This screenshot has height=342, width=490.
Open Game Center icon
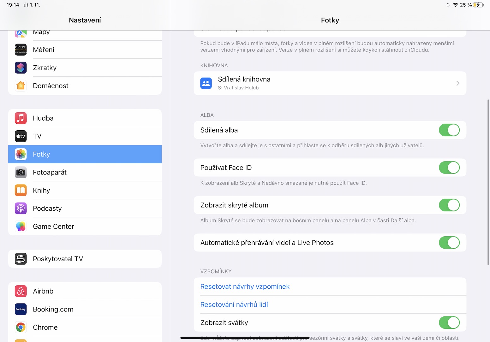(21, 227)
